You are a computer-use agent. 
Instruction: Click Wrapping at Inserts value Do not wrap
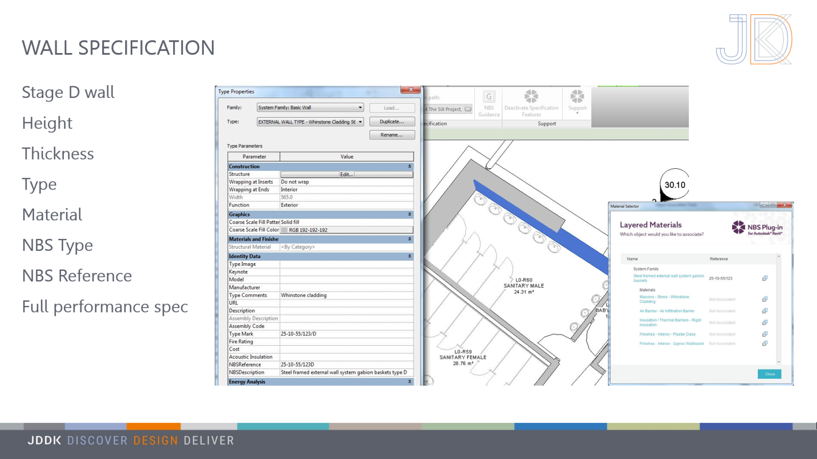click(x=347, y=182)
